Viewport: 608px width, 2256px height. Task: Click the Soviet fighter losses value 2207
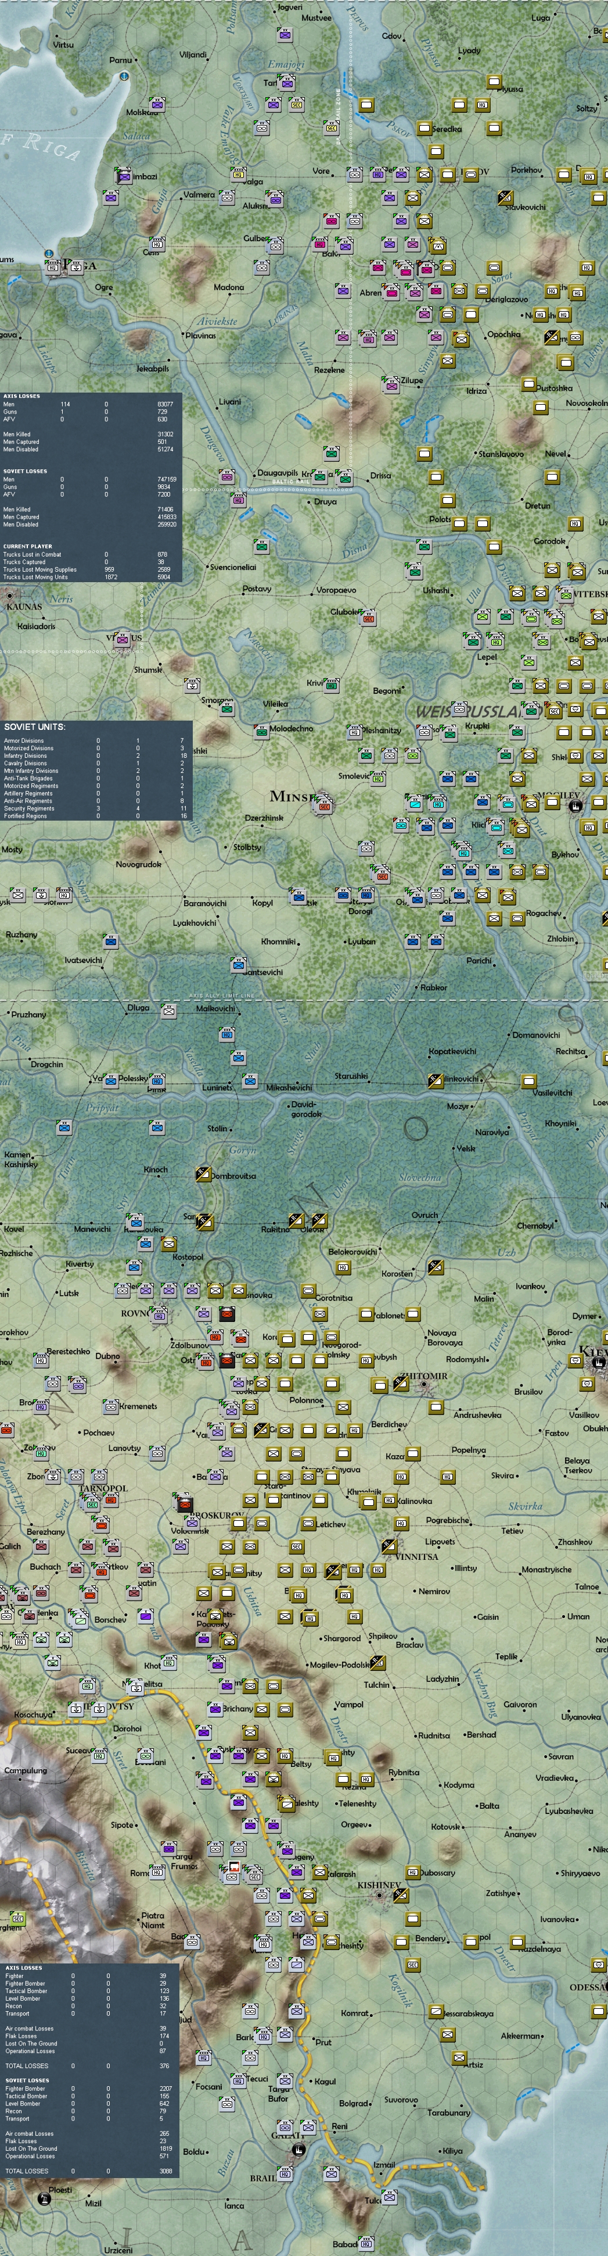click(166, 2089)
